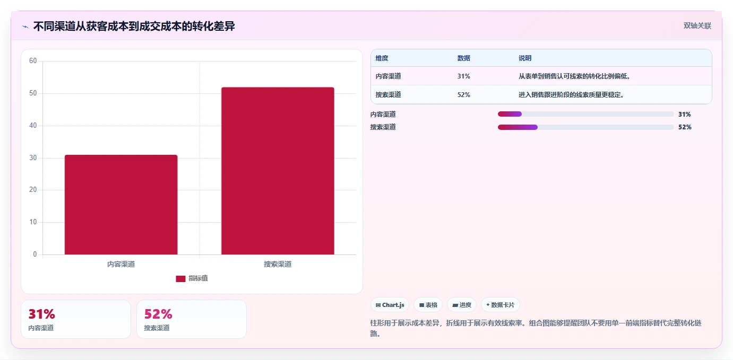Image resolution: width=733 pixels, height=360 pixels.
Task: Click the 52% cell in the table
Action: pyautogui.click(x=463, y=95)
